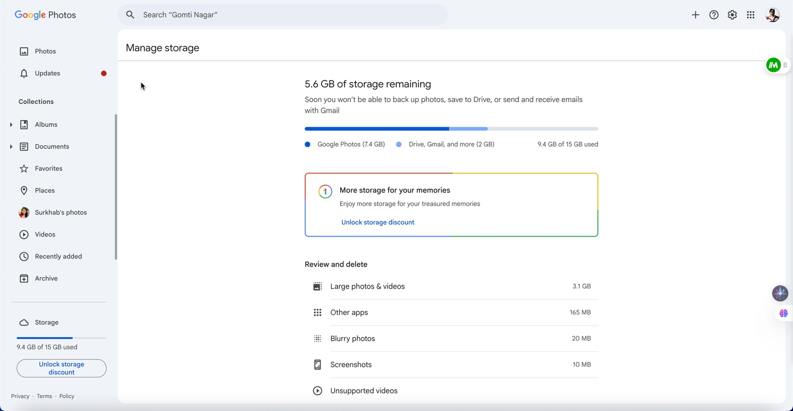Open the Settings gear icon

[732, 15]
